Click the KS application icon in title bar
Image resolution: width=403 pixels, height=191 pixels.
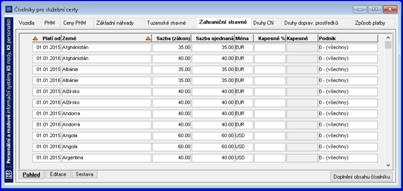pyautogui.click(x=9, y=10)
